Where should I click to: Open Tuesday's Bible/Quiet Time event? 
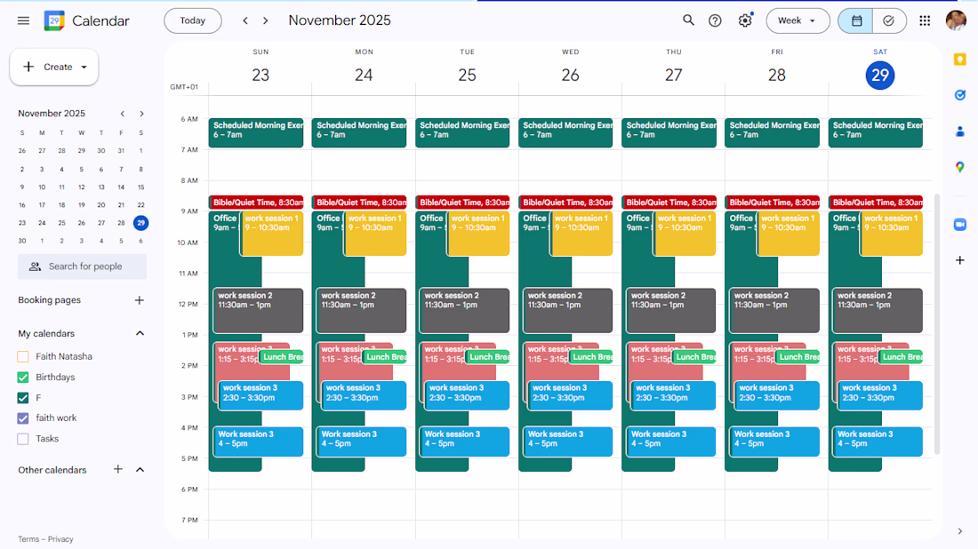click(x=462, y=203)
